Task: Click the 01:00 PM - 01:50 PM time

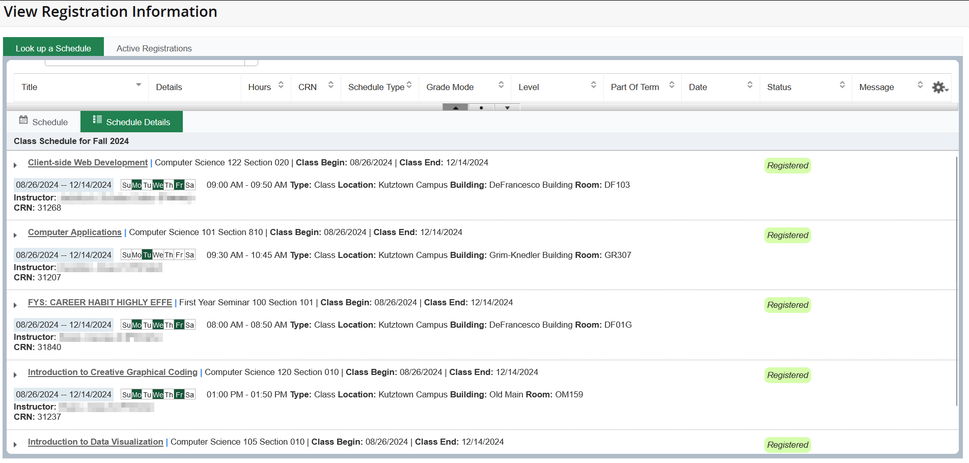Action: (x=247, y=394)
